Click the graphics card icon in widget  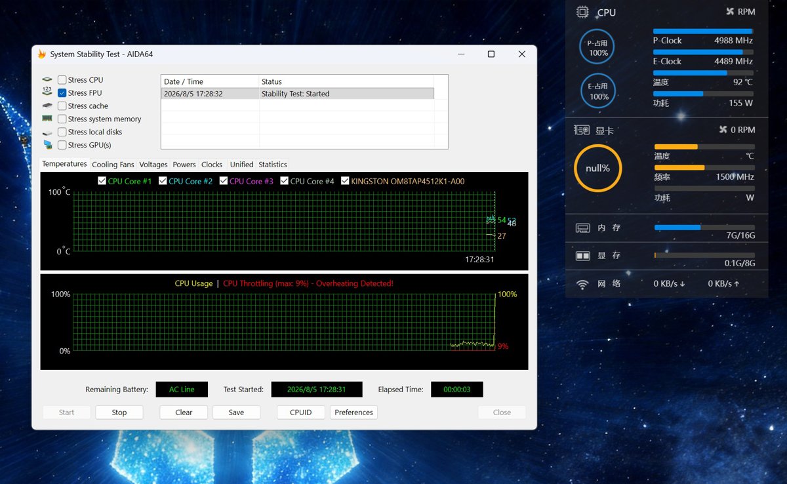point(582,130)
